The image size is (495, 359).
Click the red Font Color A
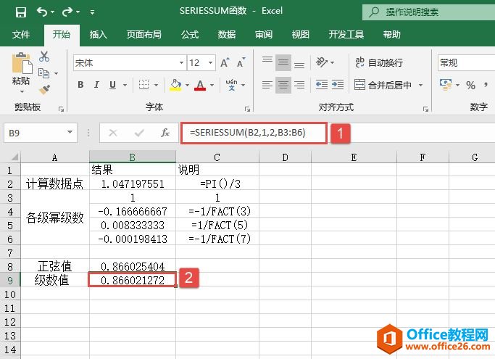pos(200,85)
